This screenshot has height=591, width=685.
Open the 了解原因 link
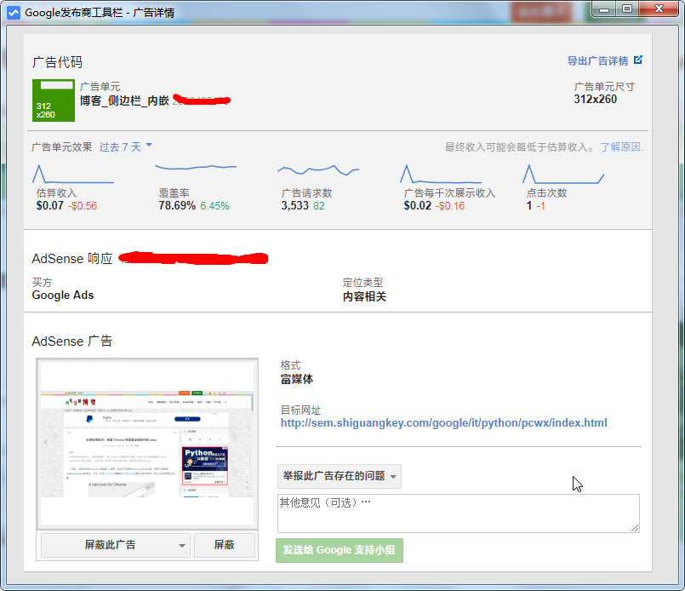point(621,147)
